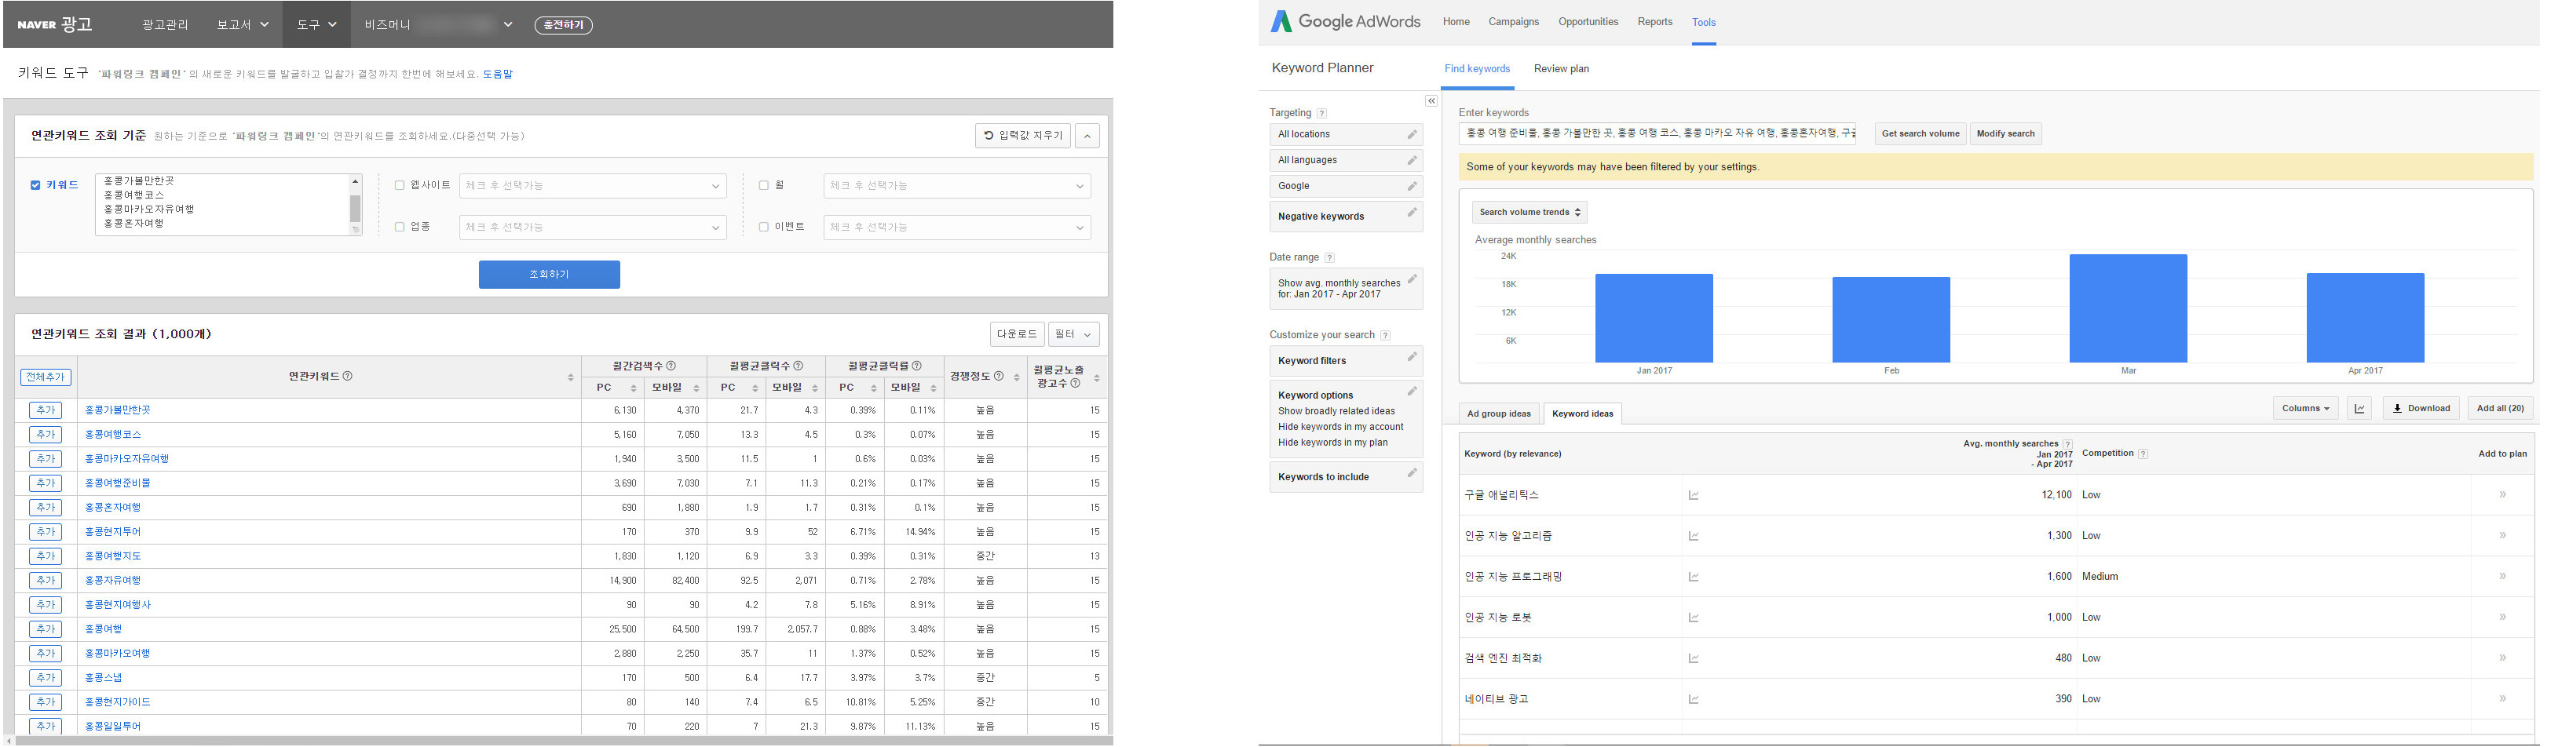Enable the 이벤트 checkbox
This screenshot has width=2551, height=747.
(x=763, y=227)
